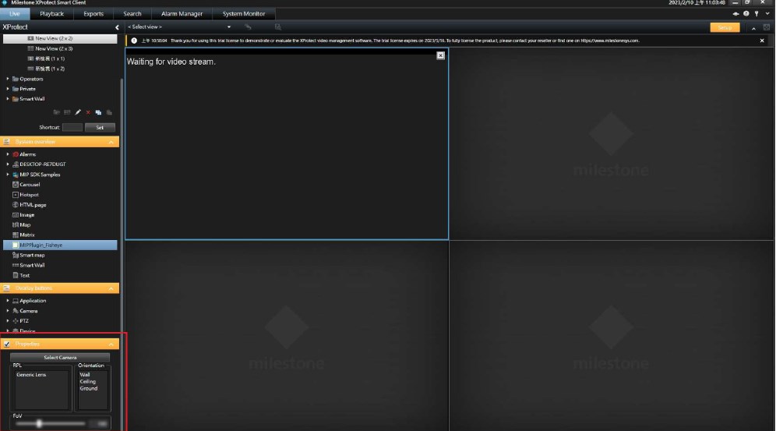Open the Search tab

coord(132,14)
